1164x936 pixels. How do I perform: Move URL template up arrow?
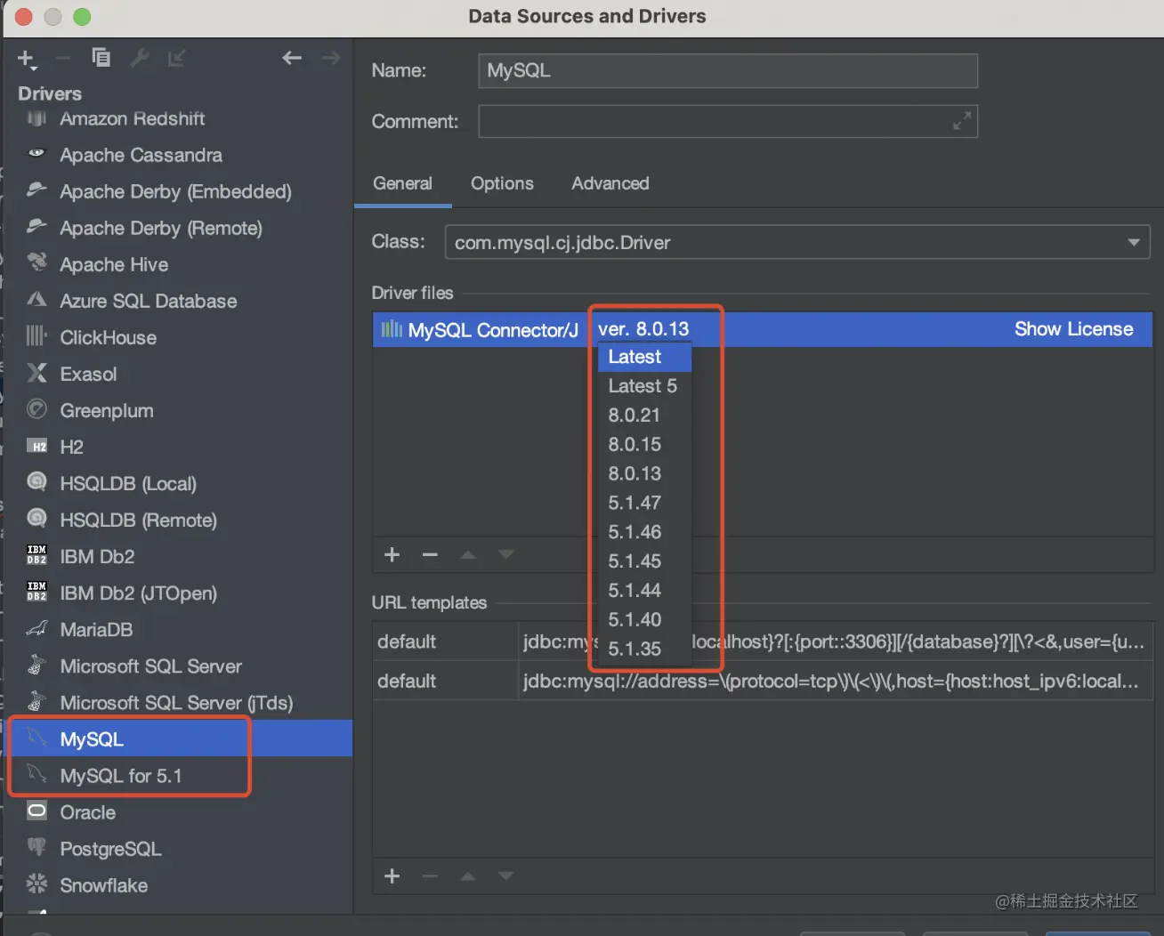[x=468, y=875]
